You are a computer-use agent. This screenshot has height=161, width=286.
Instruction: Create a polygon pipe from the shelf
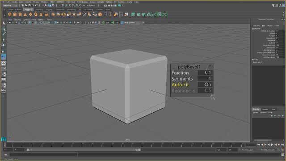point(46,14)
